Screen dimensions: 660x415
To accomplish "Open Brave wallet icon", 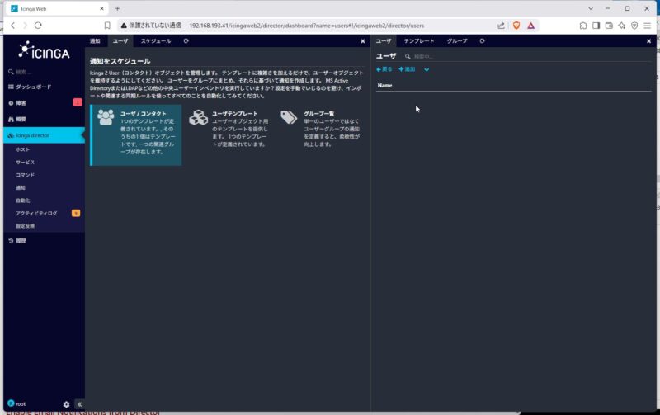I will tap(609, 26).
